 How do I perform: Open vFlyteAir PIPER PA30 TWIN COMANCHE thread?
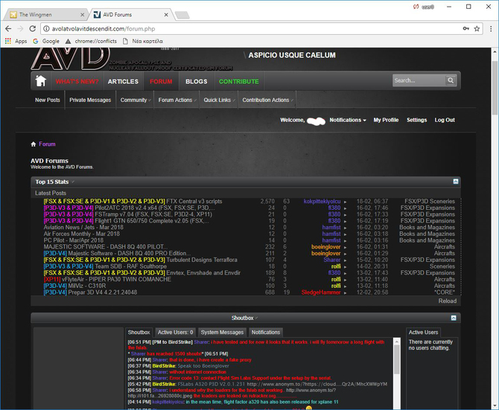(x=116, y=279)
